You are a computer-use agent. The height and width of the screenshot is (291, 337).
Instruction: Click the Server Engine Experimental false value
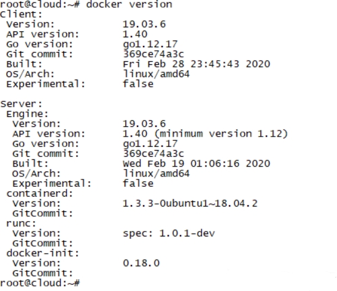pos(138,184)
